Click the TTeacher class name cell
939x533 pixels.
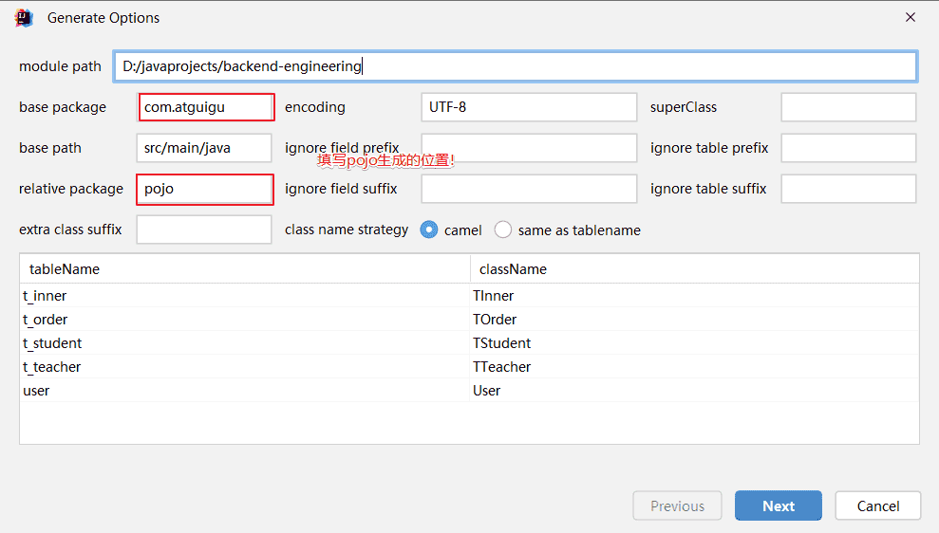(501, 367)
